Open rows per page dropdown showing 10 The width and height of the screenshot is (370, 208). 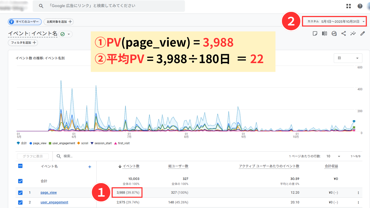pyautogui.click(x=333, y=156)
